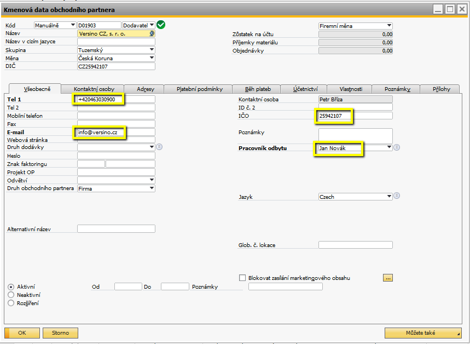This screenshot has height=344, width=470.
Task: Click the Od date field
Action: point(128,286)
